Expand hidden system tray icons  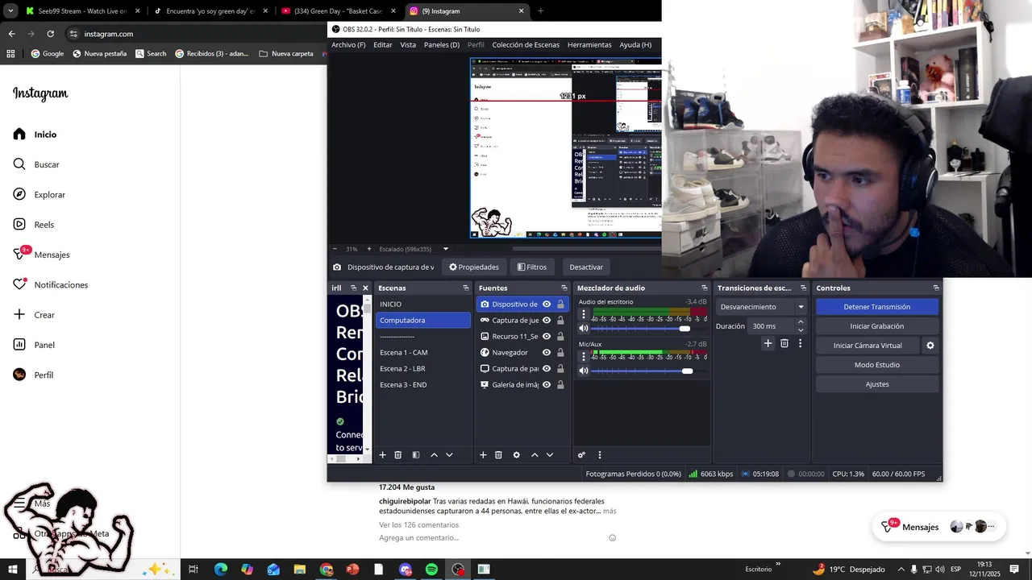(x=901, y=570)
